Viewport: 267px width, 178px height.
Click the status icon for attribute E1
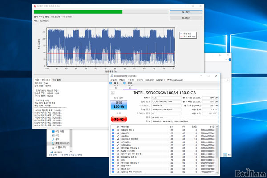pyautogui.click(x=113, y=169)
